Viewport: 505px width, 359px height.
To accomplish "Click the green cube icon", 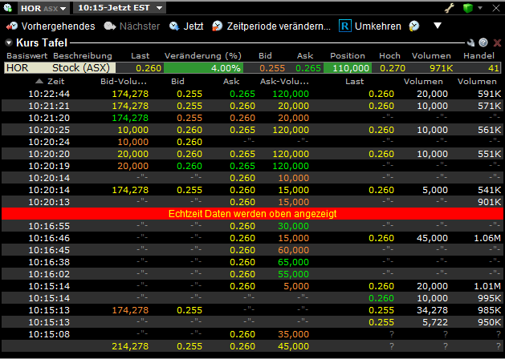I will [x=468, y=8].
